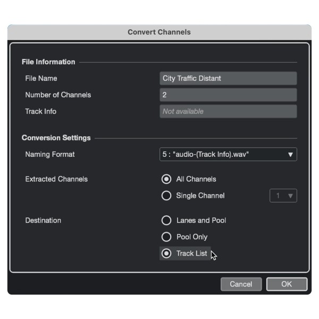The width and height of the screenshot is (319, 319).
Task: Click the Track Info label
Action: [41, 111]
